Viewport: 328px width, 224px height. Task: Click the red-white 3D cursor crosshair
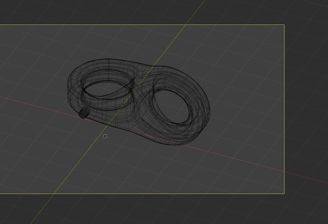pos(105,136)
